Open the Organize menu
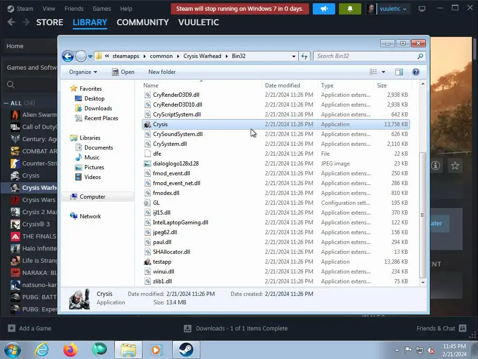 click(x=83, y=72)
